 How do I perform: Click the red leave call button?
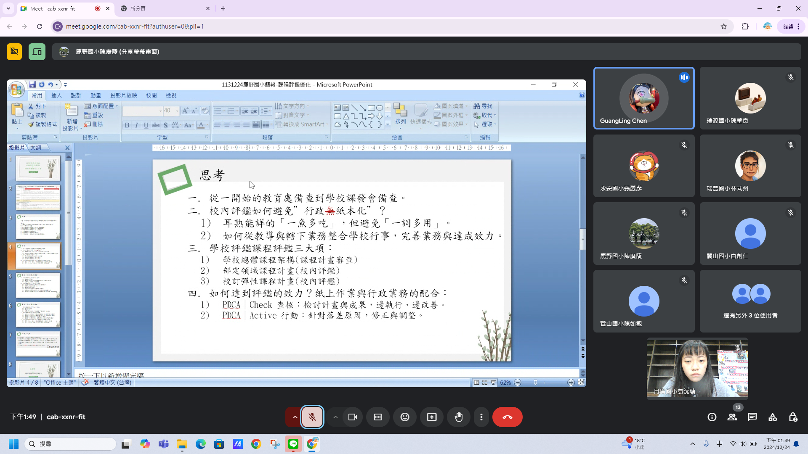508,417
